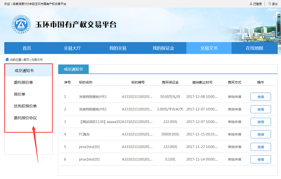Click 查看 button for 发咯特猕猴桃片R3
This screenshot has width=281, height=179.
(260, 97)
